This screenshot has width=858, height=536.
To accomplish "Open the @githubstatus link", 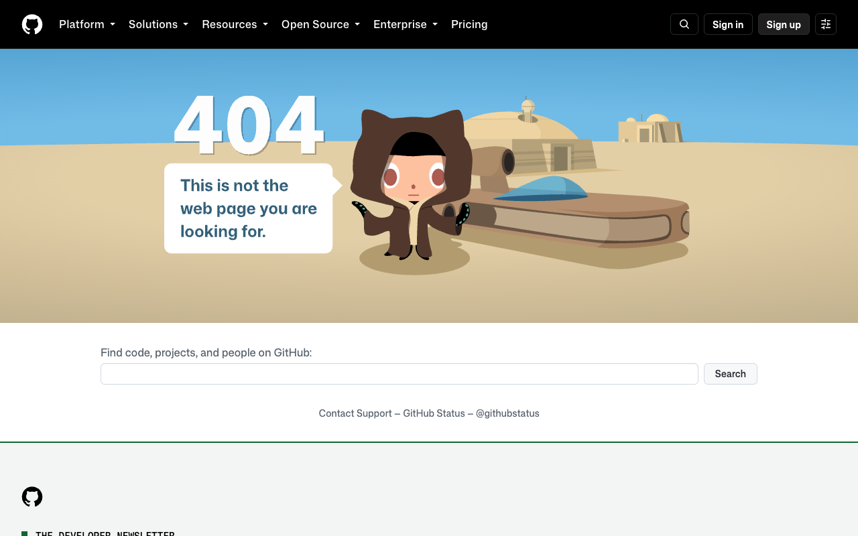I will [507, 413].
